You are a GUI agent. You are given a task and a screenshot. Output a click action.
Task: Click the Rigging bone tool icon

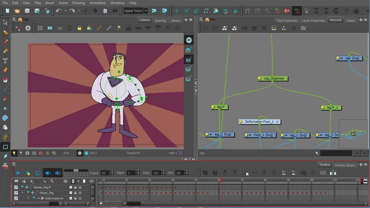coord(5,137)
